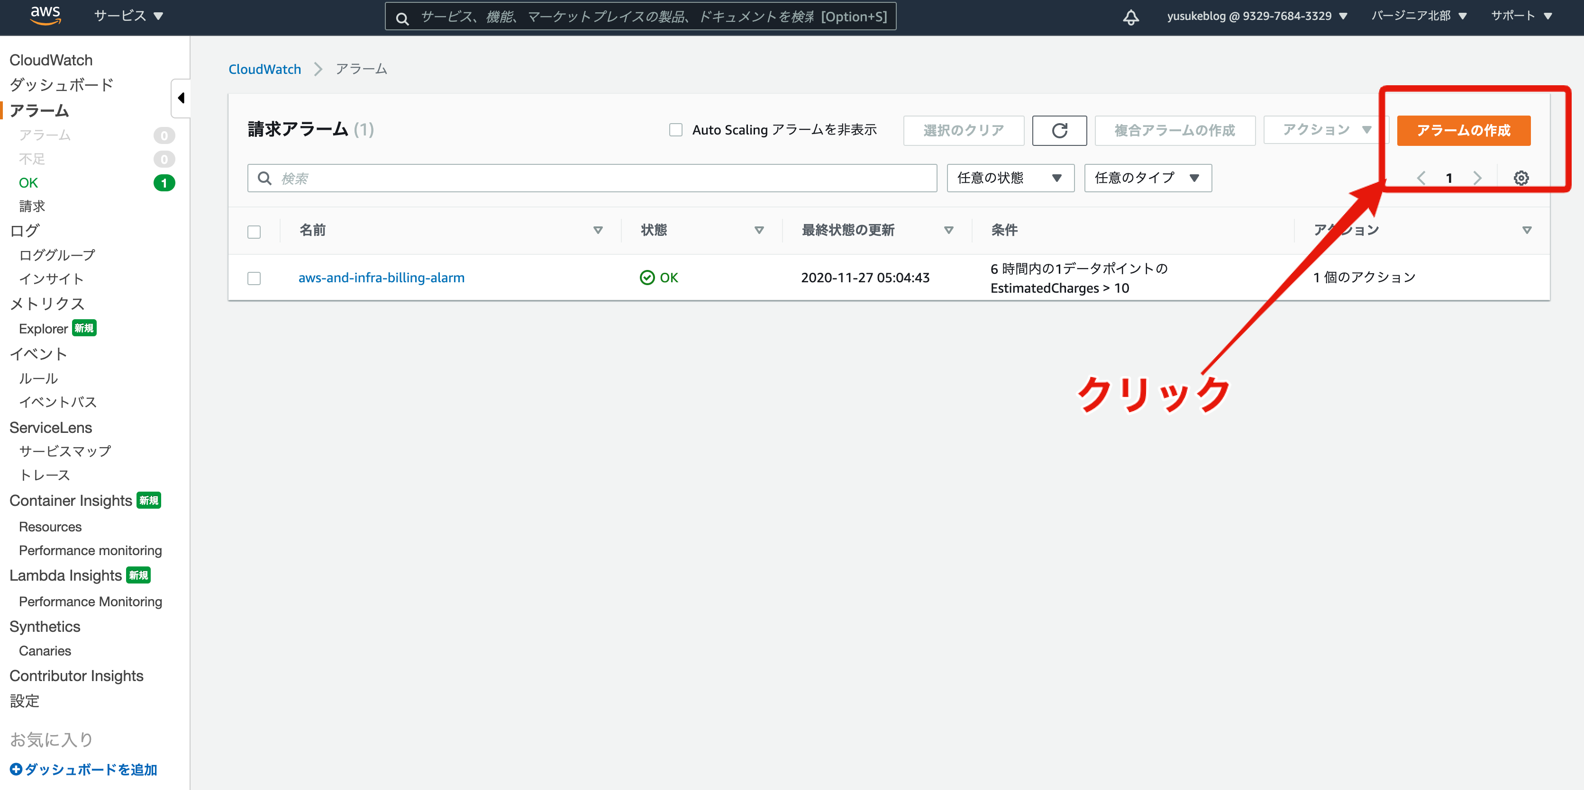Enable Auto Scaling アラームを非表示 checkbox
1584x790 pixels.
coord(675,130)
